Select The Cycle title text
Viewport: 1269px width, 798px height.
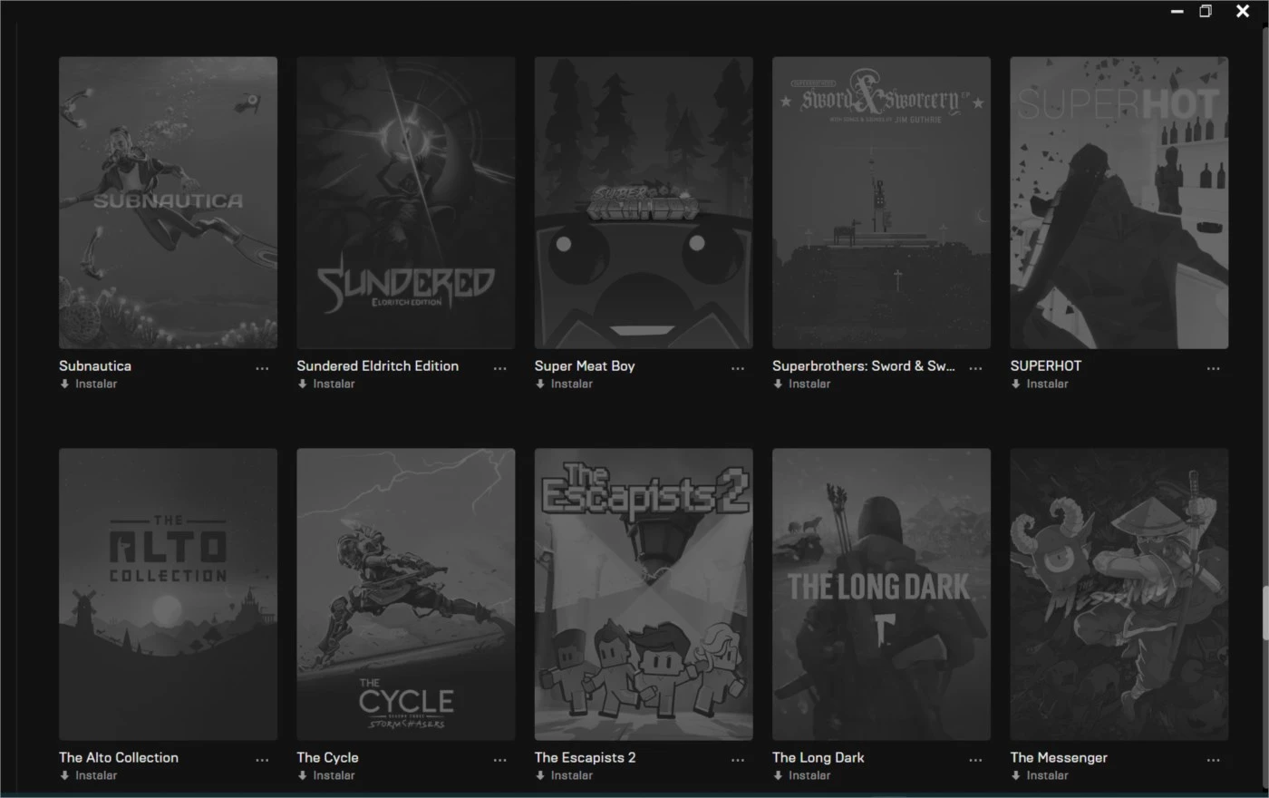[327, 758]
